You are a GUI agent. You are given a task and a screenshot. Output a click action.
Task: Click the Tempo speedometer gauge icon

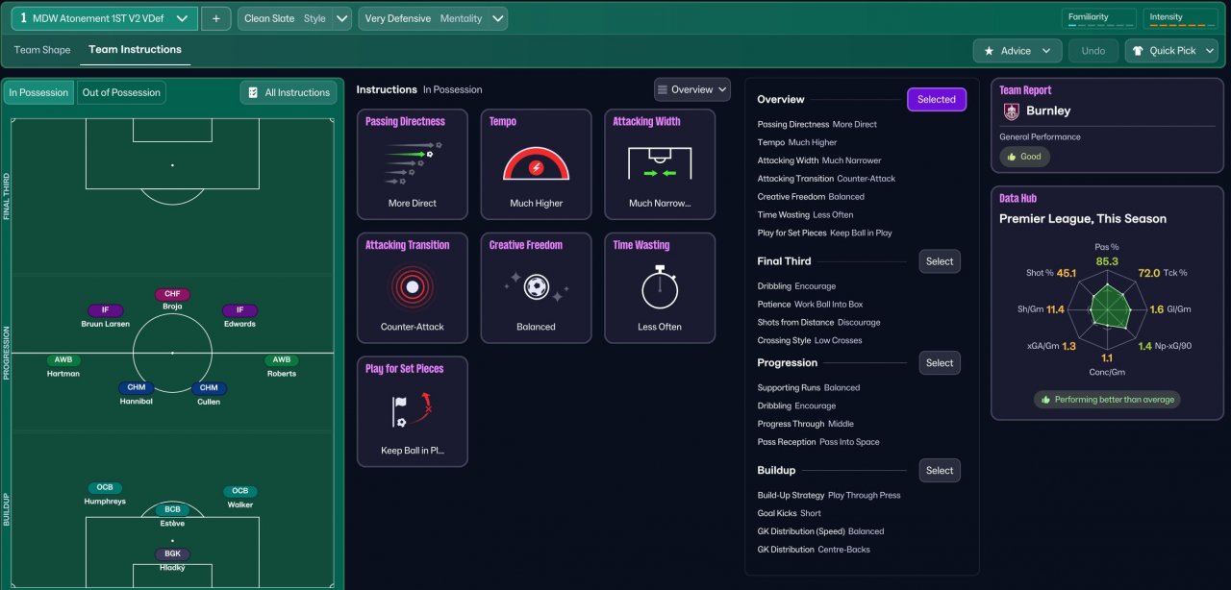[x=536, y=164]
